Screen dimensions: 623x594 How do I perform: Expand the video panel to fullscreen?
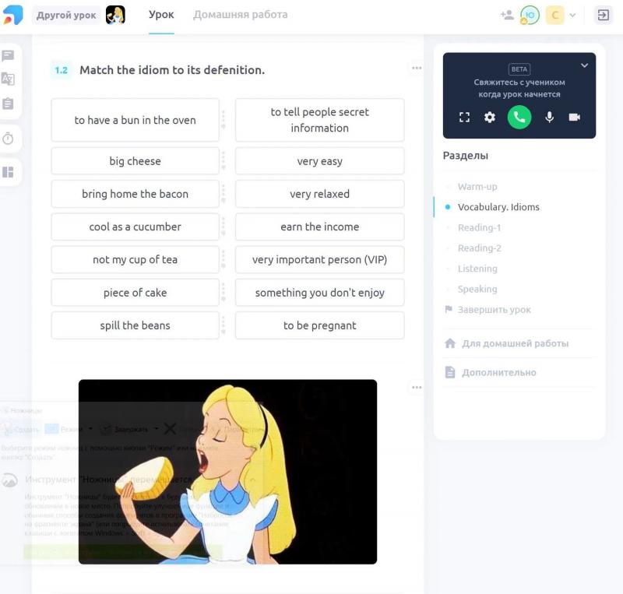tap(464, 118)
